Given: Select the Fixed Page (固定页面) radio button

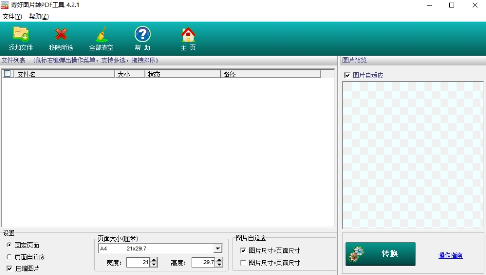Looking at the screenshot, I should 9,245.
